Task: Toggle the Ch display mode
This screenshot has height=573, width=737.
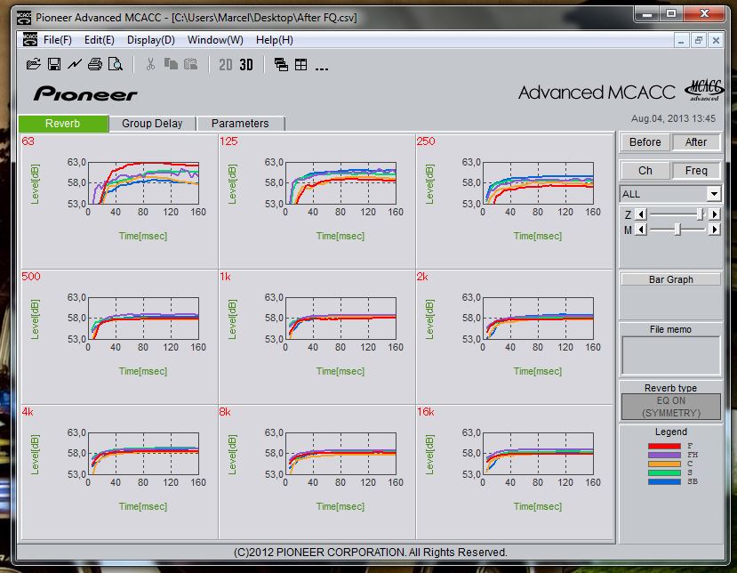Action: (645, 171)
